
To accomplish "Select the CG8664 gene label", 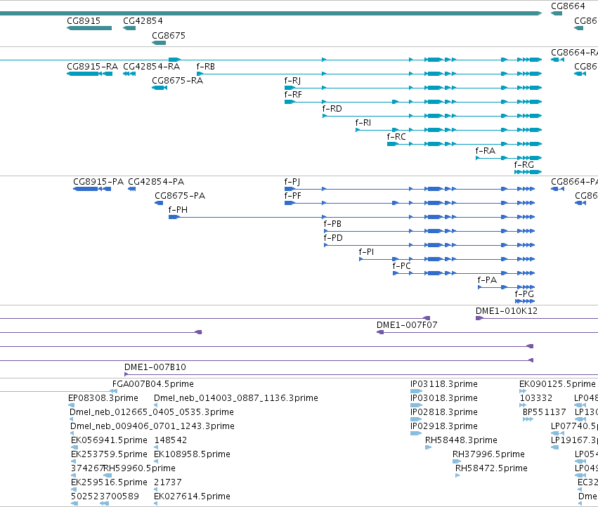I will [x=568, y=6].
